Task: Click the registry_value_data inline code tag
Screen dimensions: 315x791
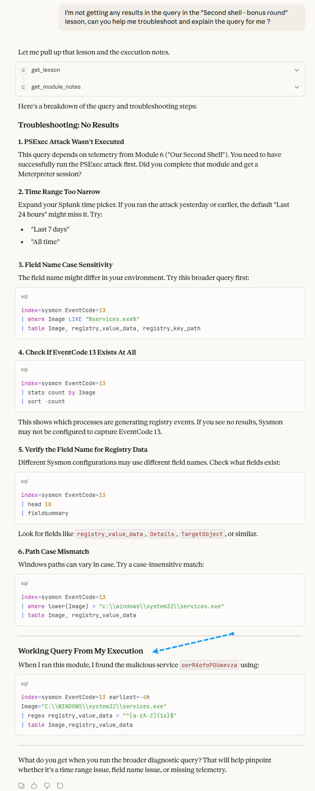Action: click(x=110, y=534)
